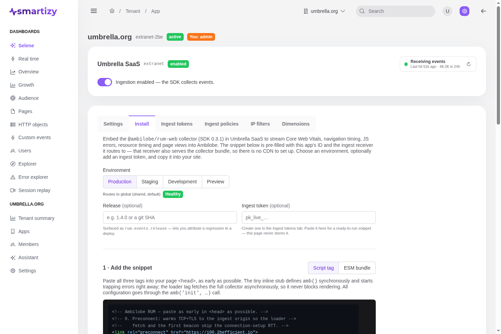Click the Error explorer warning icon
The height and width of the screenshot is (334, 501).
click(x=13, y=177)
